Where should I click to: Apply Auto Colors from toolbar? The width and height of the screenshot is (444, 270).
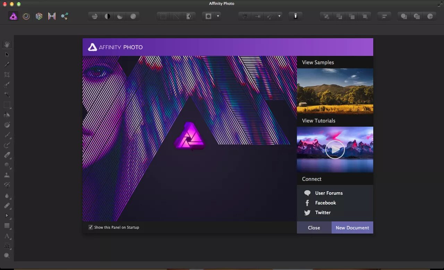(120, 16)
